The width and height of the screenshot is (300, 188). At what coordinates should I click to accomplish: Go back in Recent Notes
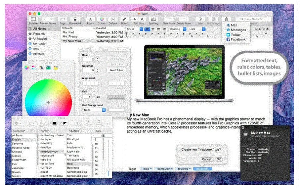click(45, 19)
